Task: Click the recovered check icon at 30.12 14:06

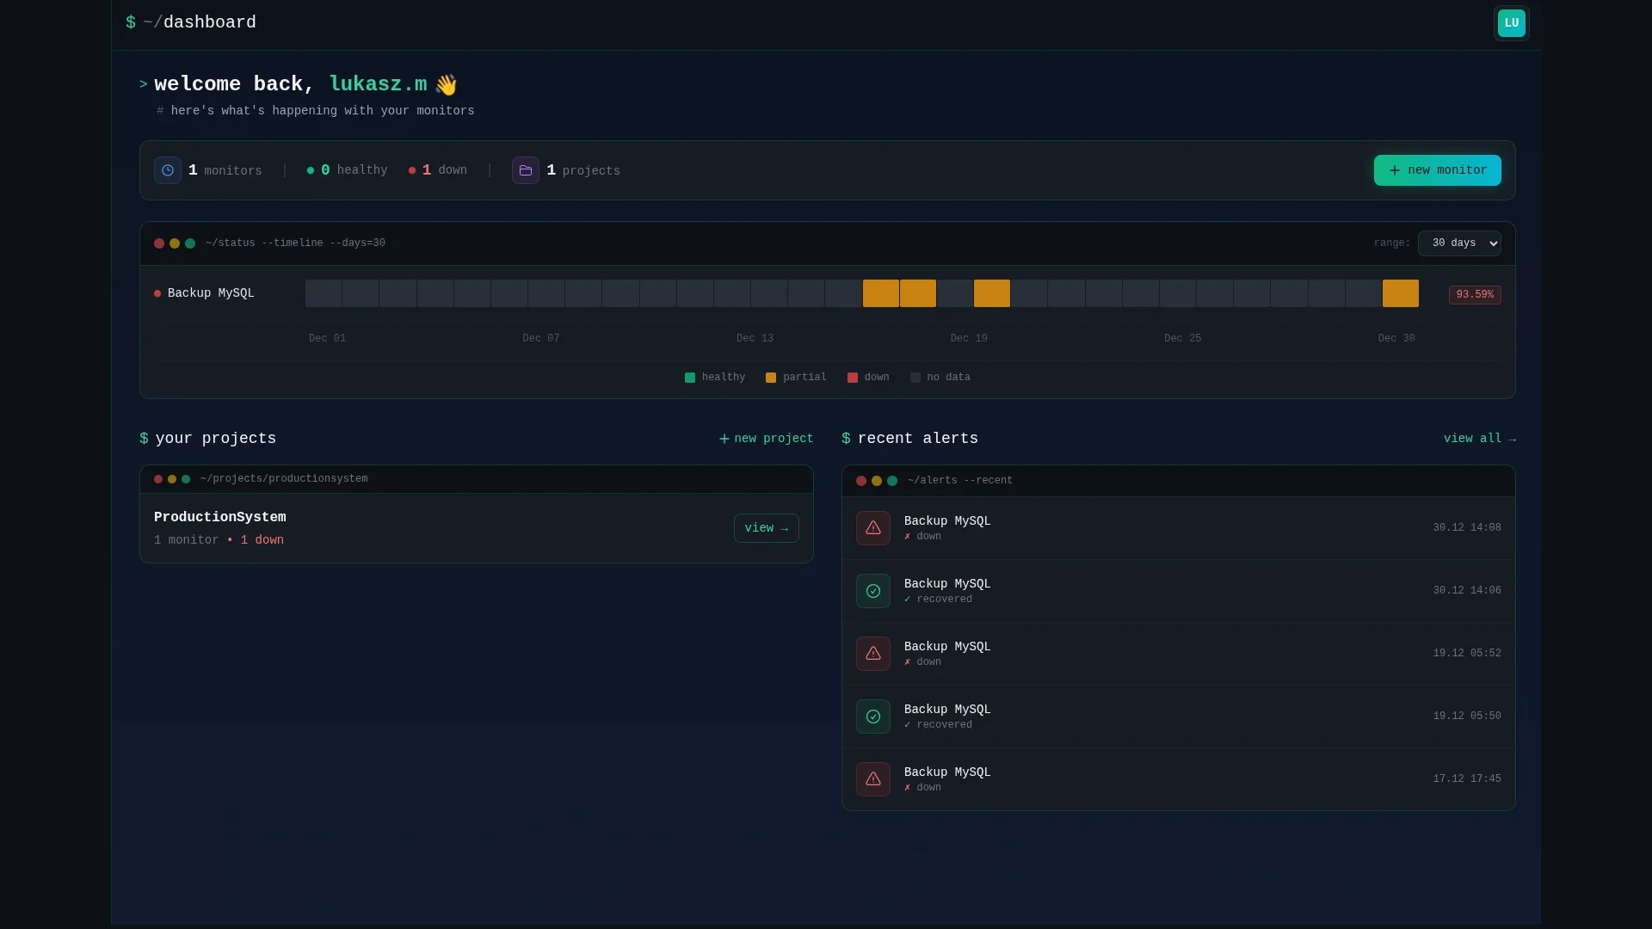Action: [x=872, y=591]
